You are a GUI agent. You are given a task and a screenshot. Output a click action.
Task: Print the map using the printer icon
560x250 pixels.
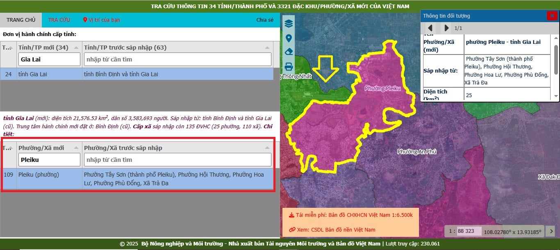tap(289, 66)
